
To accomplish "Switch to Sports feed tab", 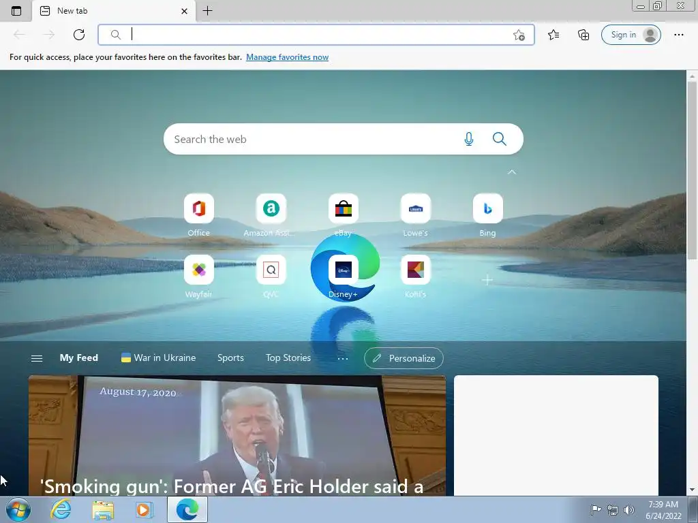I will pyautogui.click(x=230, y=358).
